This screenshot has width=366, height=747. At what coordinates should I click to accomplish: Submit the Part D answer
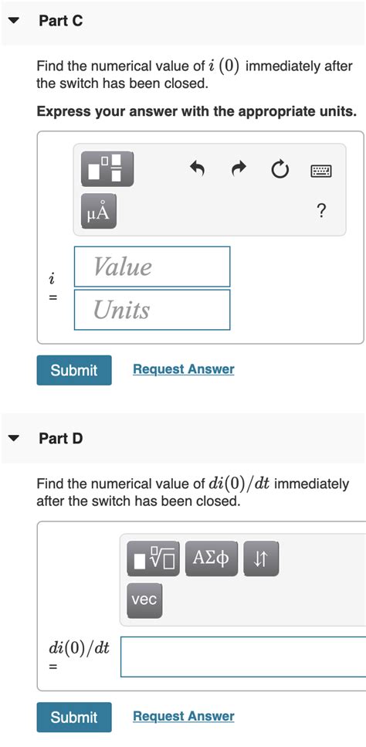[x=74, y=717]
